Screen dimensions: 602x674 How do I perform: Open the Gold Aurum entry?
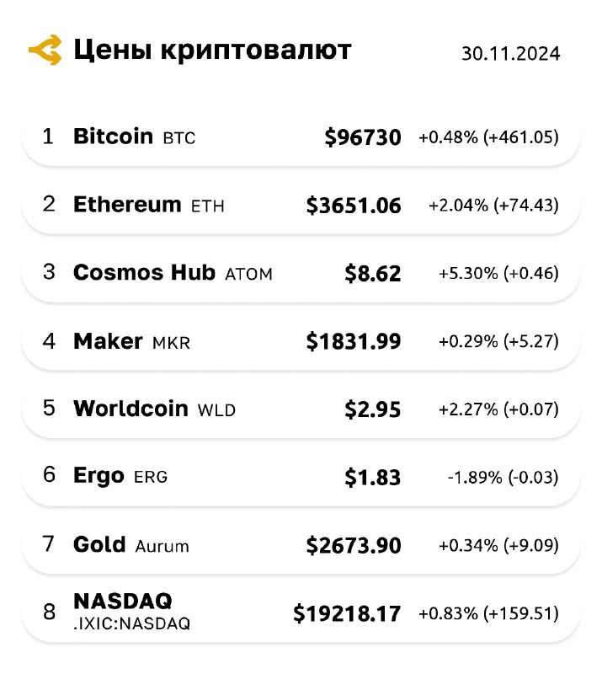click(301, 544)
